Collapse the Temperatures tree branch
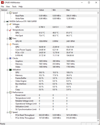Screen dimensions: 100x125 pos(8,30)
